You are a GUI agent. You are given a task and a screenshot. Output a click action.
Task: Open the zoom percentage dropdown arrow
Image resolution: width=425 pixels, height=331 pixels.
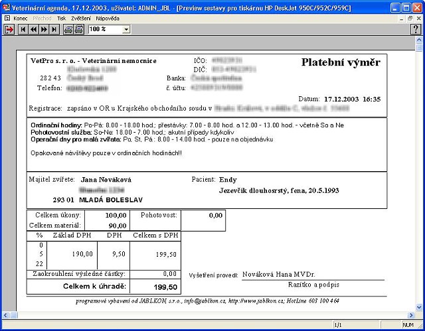point(126,29)
